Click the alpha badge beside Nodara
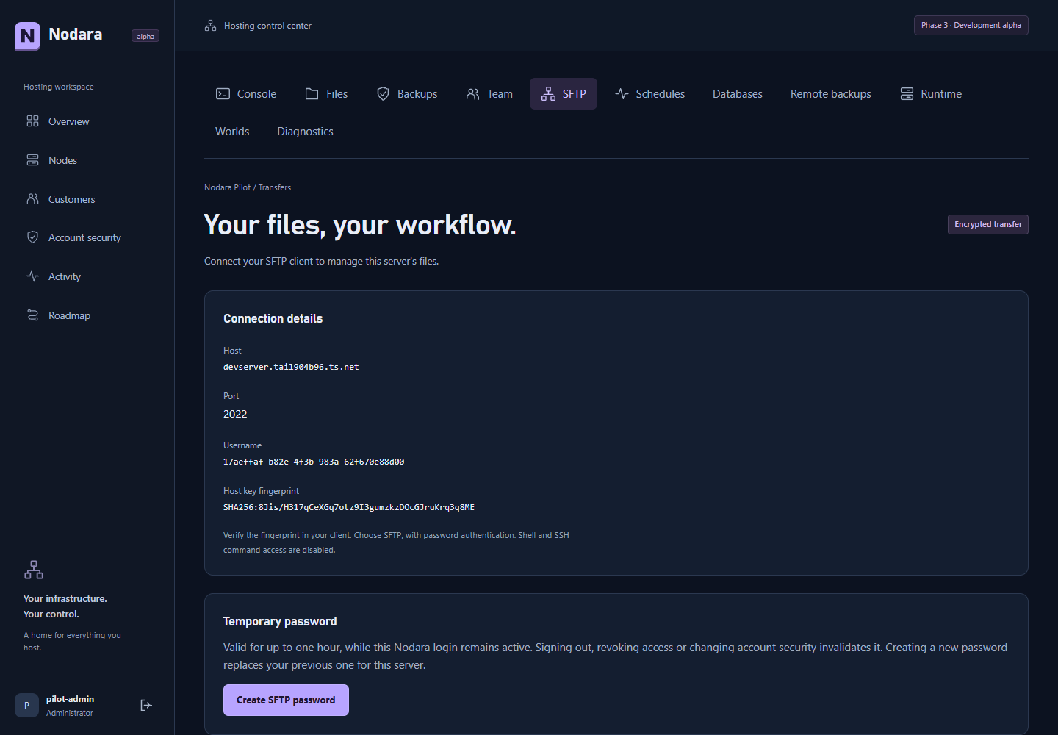Screen dimensions: 1058x735 (x=145, y=36)
